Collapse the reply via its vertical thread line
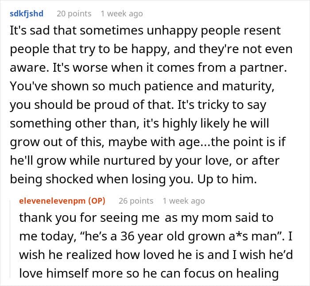 click(10, 239)
